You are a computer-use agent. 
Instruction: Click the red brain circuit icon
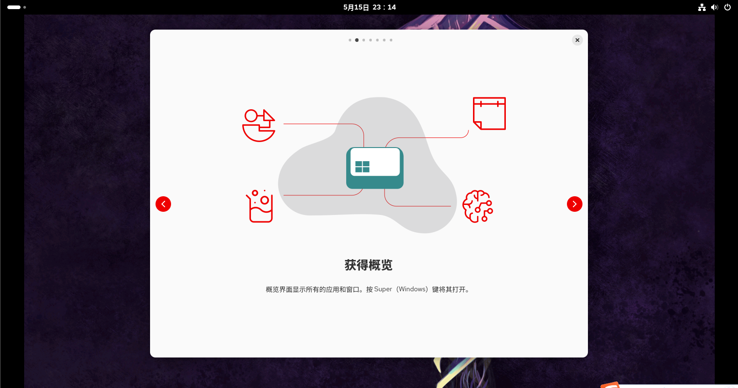point(478,206)
